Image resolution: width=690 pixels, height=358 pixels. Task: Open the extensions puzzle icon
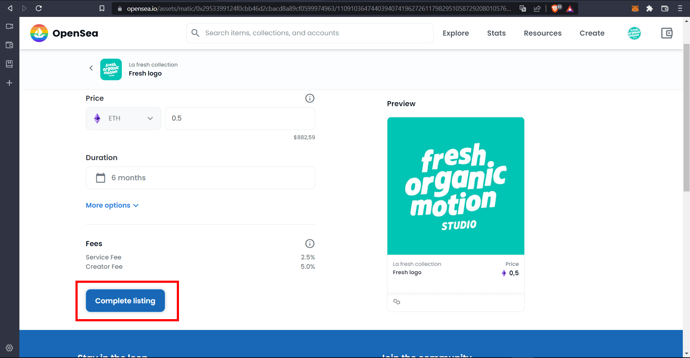(649, 8)
